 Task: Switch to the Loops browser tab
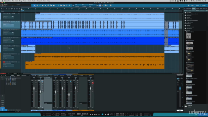click(198, 9)
